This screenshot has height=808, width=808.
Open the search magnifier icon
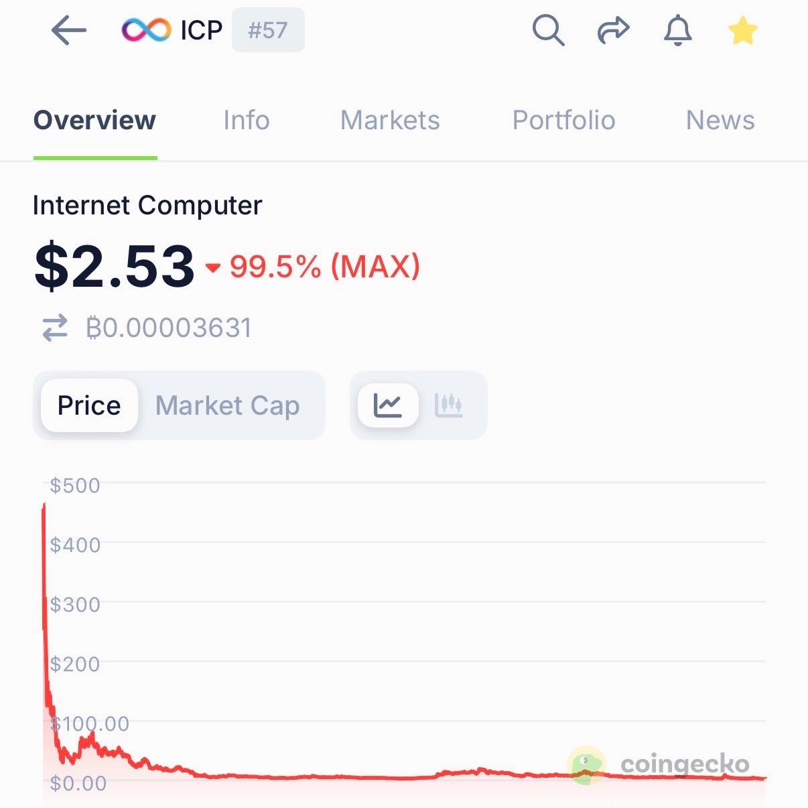[548, 31]
